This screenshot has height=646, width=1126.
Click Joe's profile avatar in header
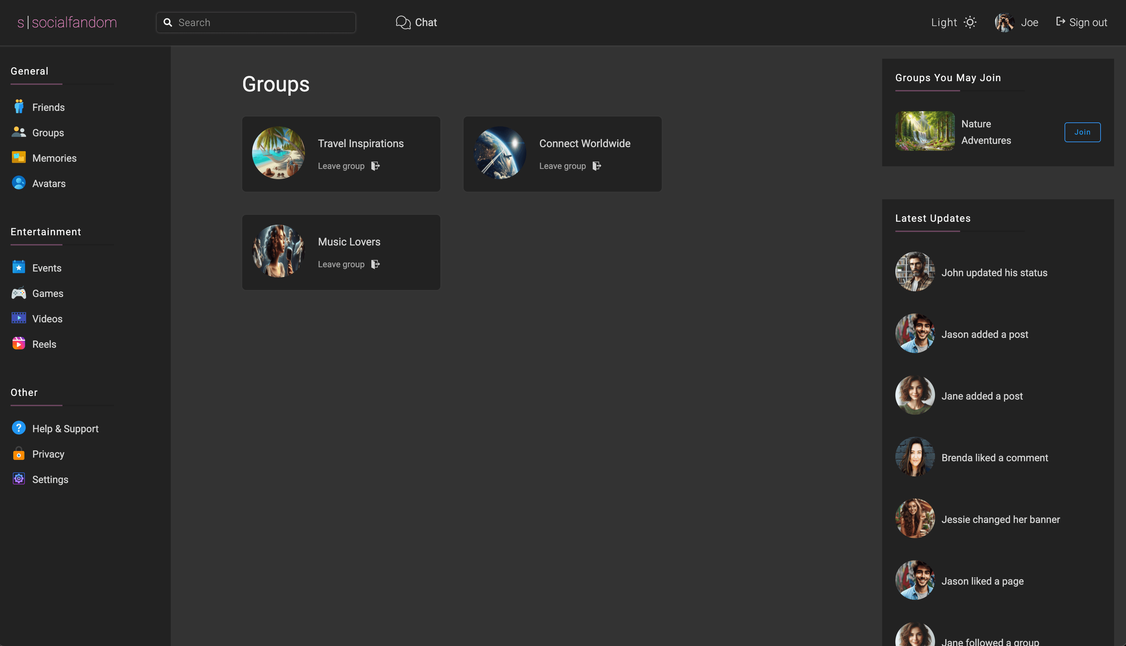coord(1004,22)
